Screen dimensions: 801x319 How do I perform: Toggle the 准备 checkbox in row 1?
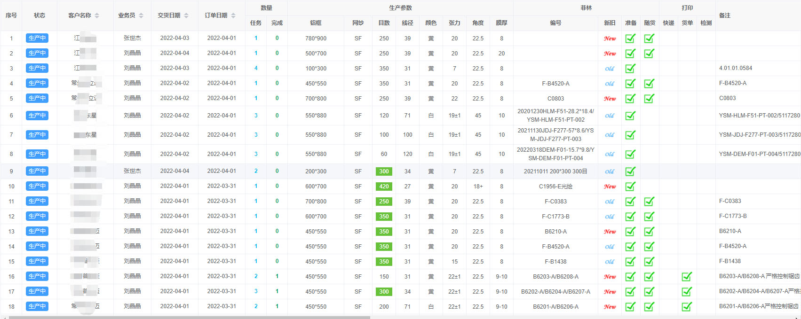pyautogui.click(x=630, y=39)
